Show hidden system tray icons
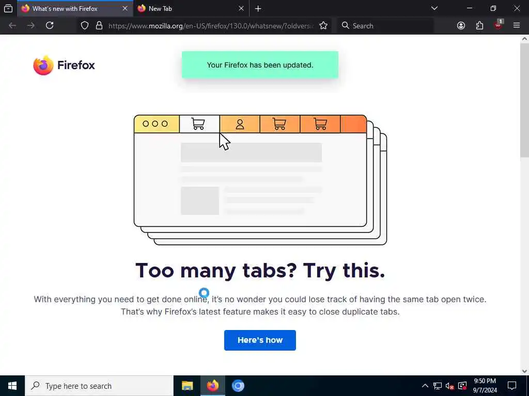 (x=425, y=386)
